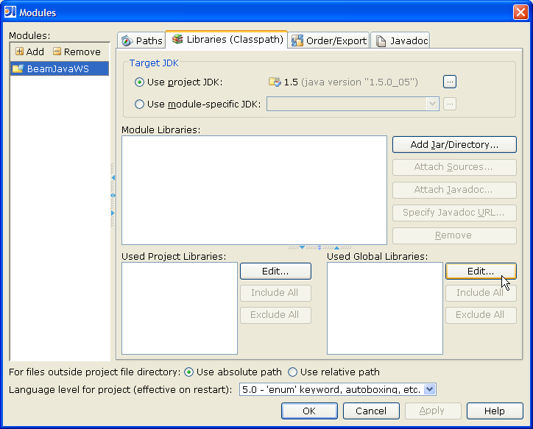Click the Remove module minus icon
533x429 pixels.
[57, 52]
